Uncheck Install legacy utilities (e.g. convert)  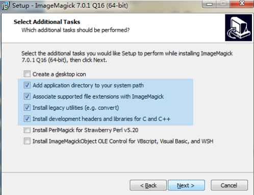27,108
